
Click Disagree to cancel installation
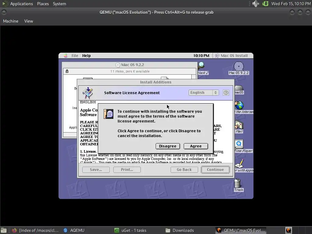pos(168,146)
